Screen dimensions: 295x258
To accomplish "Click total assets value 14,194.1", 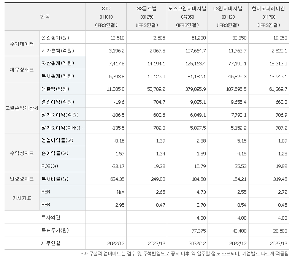I will pos(156,64).
